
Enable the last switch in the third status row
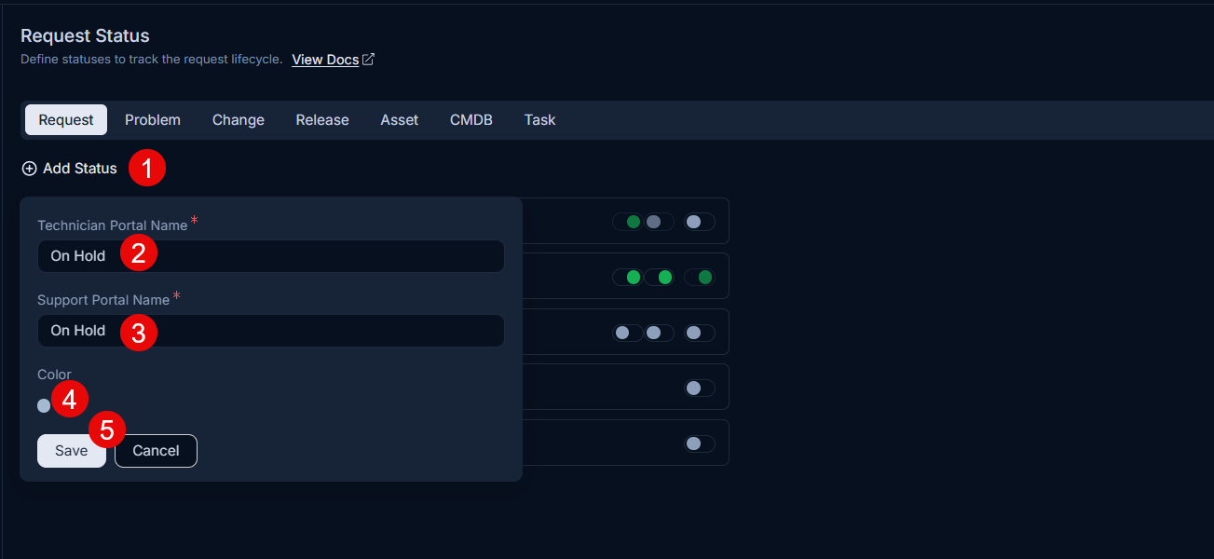(700, 333)
